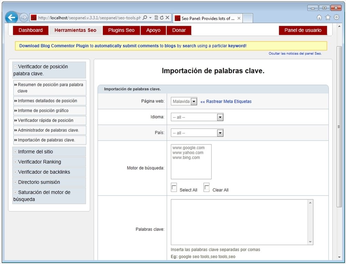
Task: Click page scrollbar up arrow
Action: [x=339, y=26]
